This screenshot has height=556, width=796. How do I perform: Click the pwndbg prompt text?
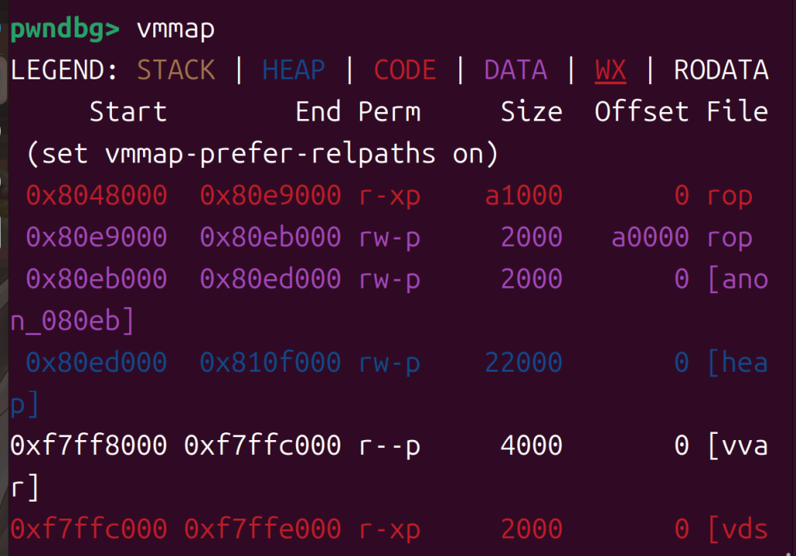tap(65, 30)
